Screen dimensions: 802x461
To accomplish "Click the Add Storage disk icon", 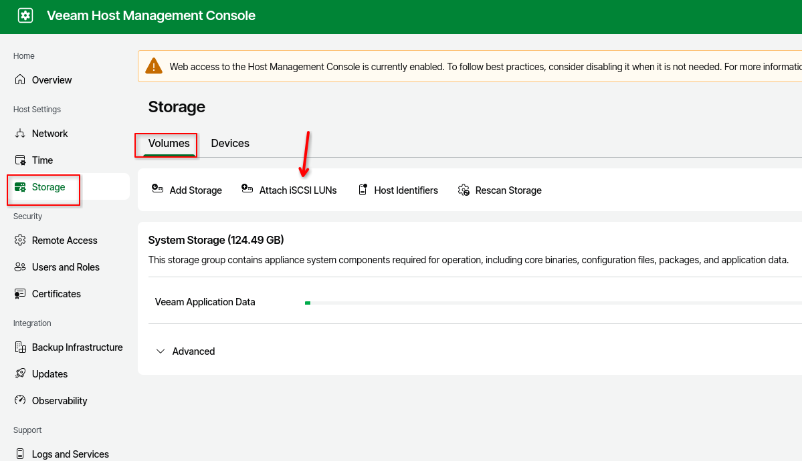I will (x=158, y=189).
